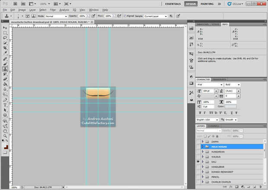Select the Rectangular Marquee tool
This screenshot has height=190, width=268.
tap(5, 33)
